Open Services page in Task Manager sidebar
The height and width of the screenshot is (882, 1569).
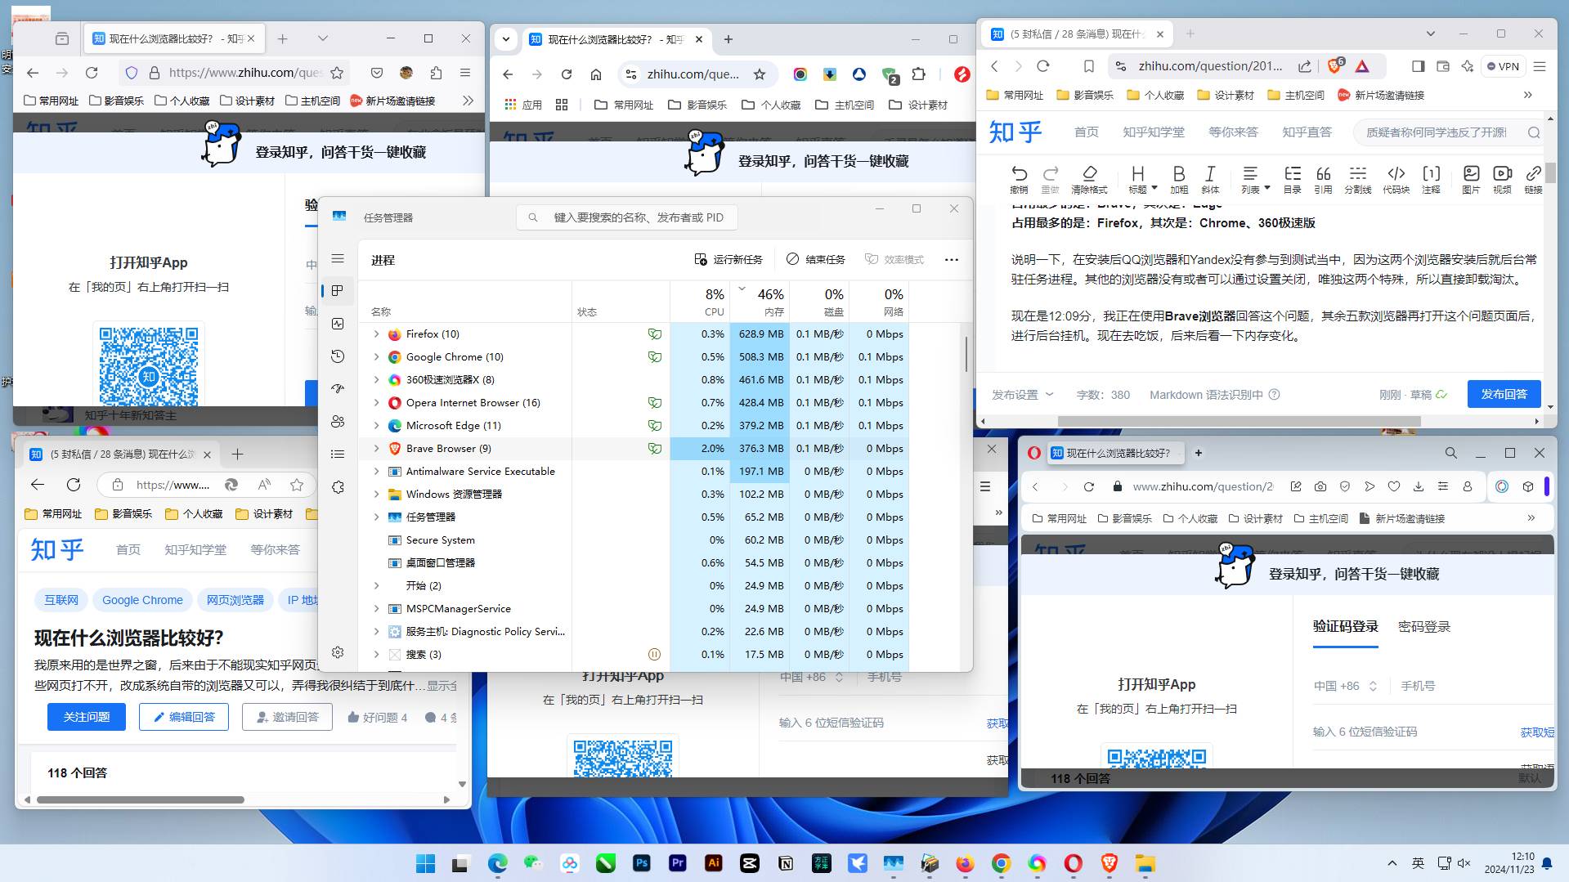338,487
